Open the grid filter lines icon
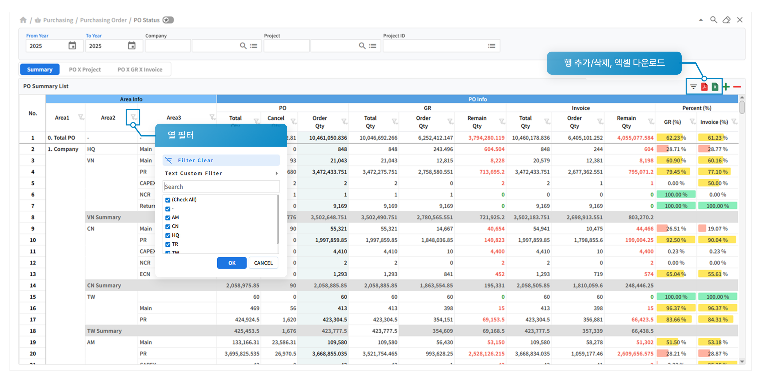 coord(693,87)
